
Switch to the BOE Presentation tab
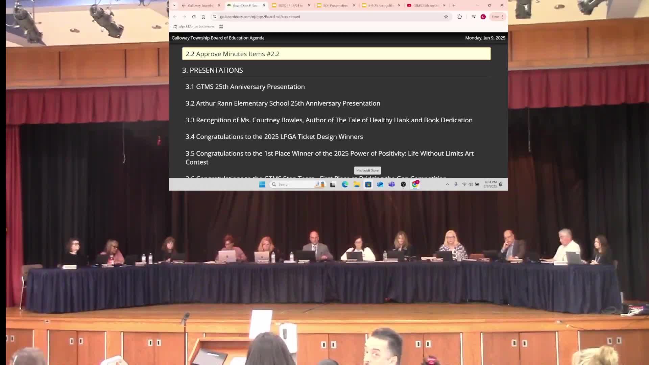tap(335, 5)
